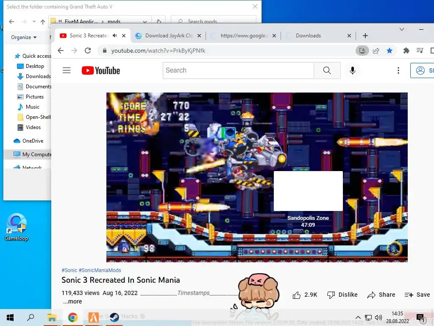Open the Organize menu in dialog

(x=24, y=37)
